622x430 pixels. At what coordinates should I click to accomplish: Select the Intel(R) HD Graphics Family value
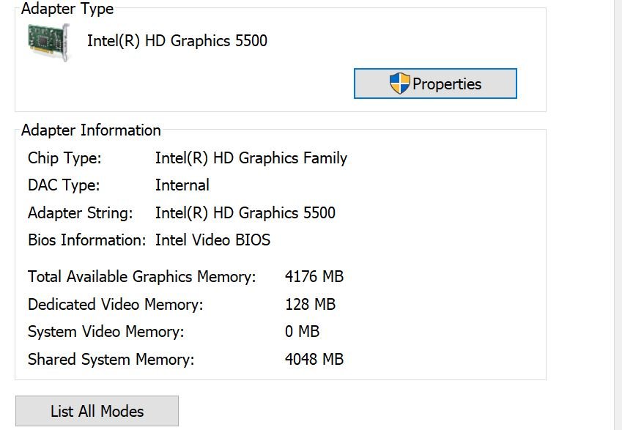pyautogui.click(x=251, y=158)
